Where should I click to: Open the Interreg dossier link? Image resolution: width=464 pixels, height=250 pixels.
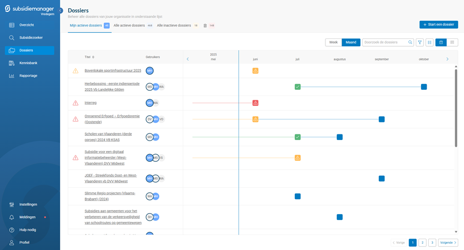pos(90,103)
